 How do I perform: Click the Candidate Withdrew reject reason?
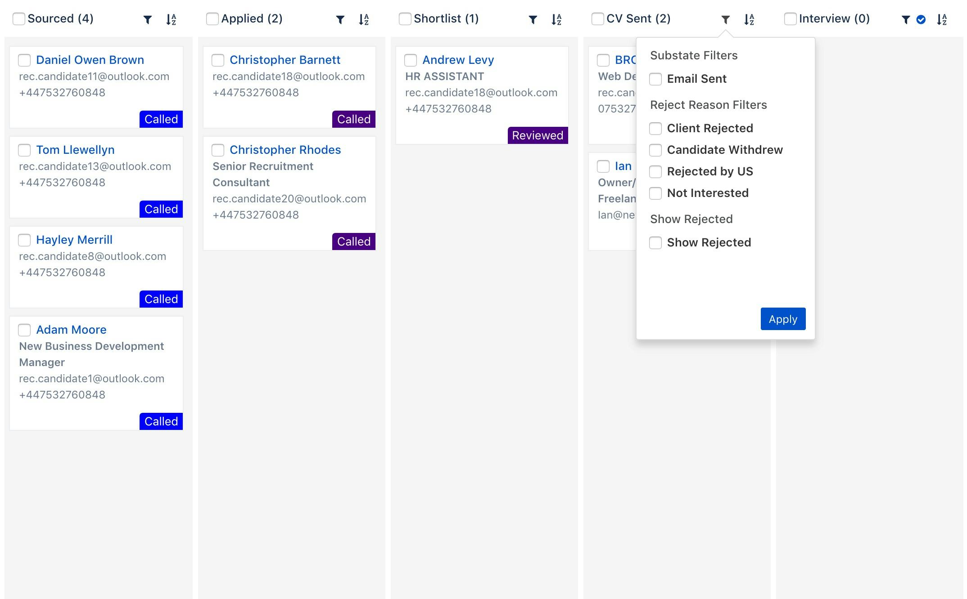655,150
